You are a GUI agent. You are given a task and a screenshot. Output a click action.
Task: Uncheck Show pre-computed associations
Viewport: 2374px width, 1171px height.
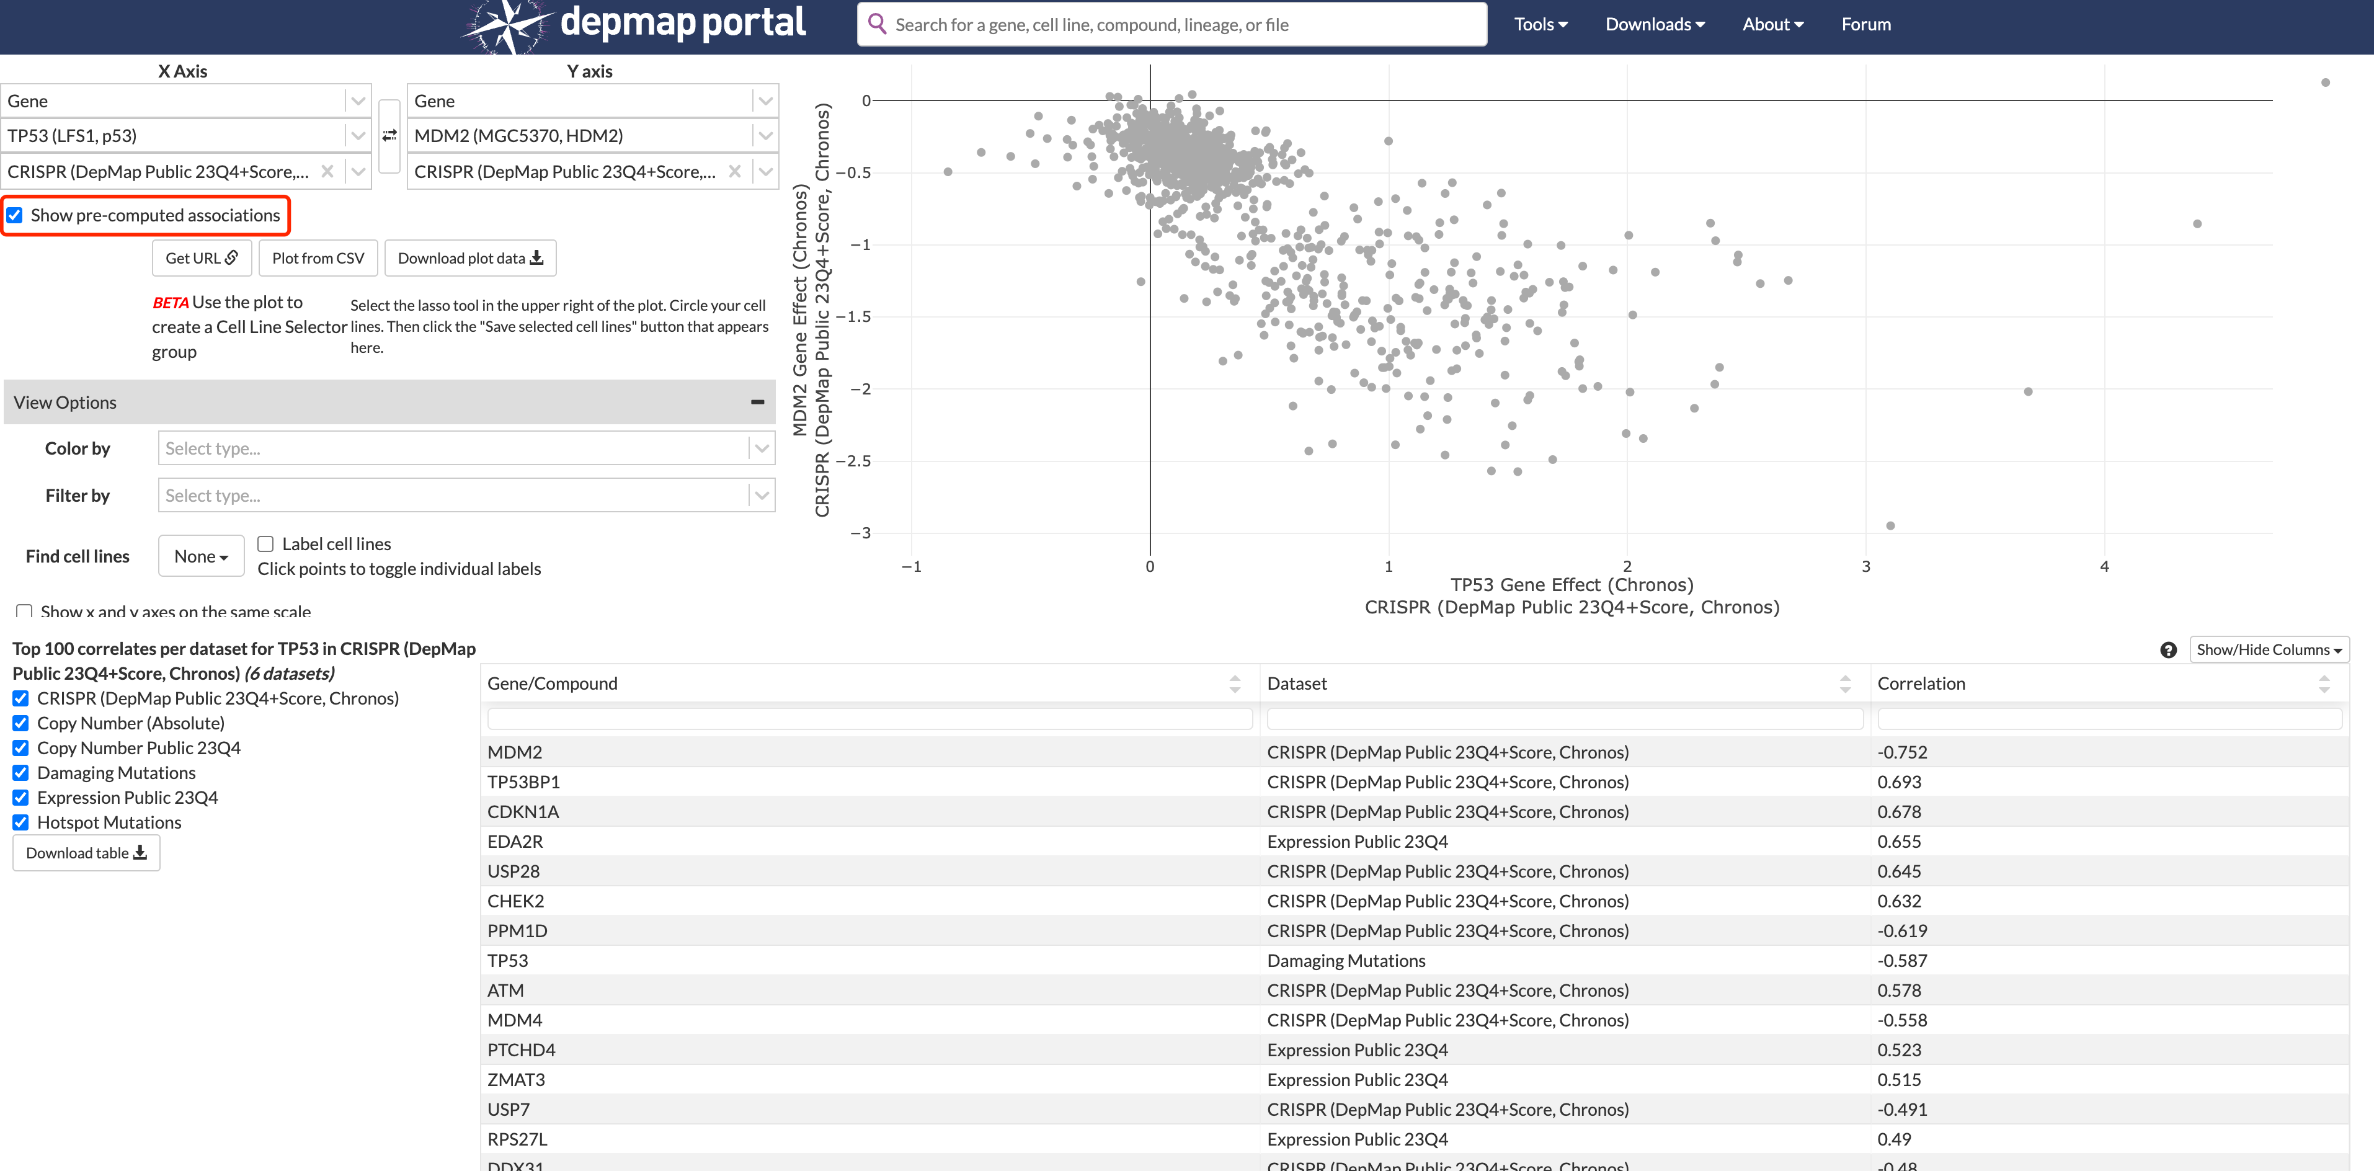point(16,216)
